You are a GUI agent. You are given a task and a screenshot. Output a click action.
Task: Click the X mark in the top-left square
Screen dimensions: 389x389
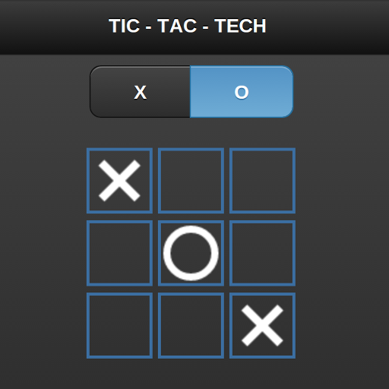pos(119,181)
